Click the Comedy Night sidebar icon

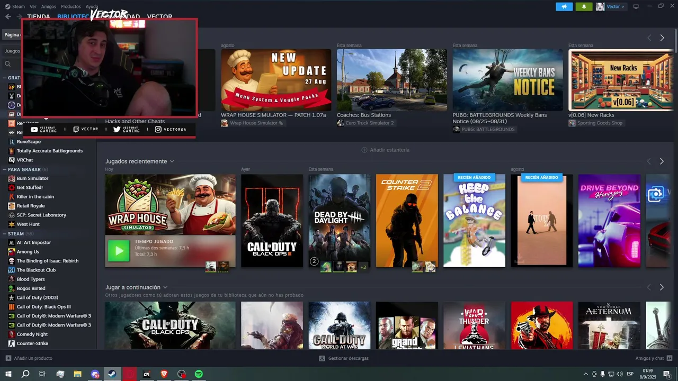12,334
